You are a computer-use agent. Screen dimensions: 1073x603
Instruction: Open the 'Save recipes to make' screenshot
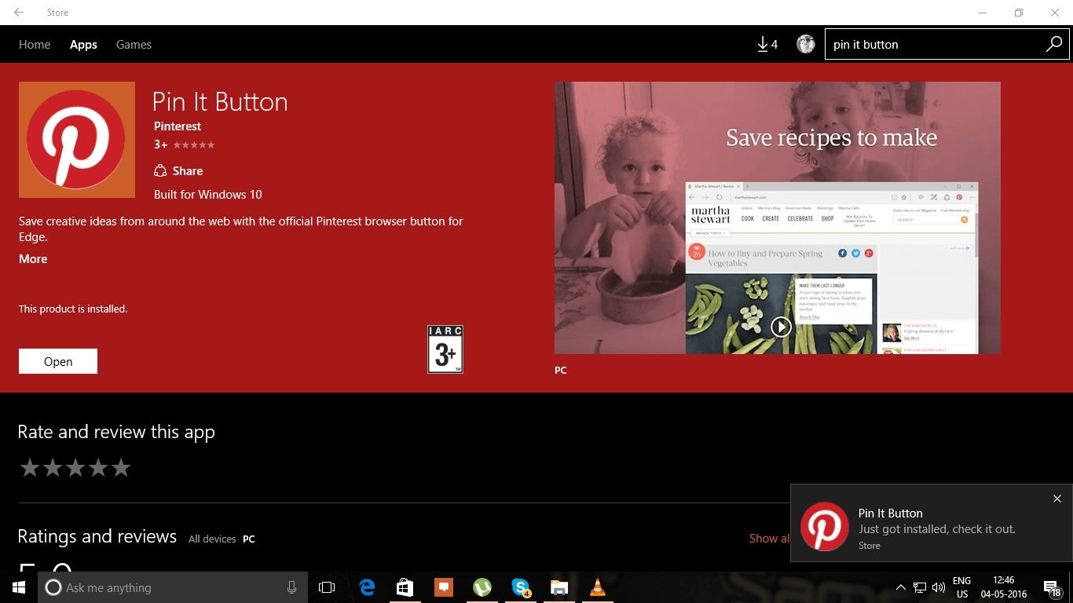pyautogui.click(x=778, y=217)
